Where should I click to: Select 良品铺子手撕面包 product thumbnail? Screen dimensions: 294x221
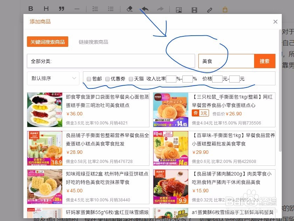click(45, 148)
